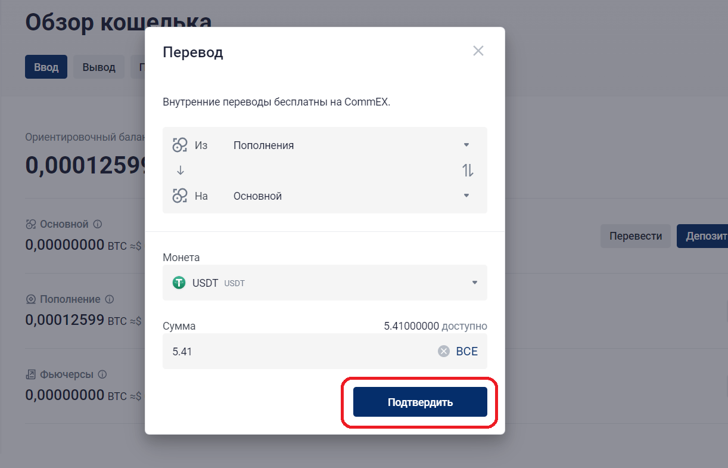Close the Перевод transfer dialog
728x468 pixels.
point(478,51)
